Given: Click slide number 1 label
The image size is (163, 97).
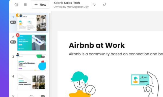Looking at the screenshot, I should coord(13,17).
